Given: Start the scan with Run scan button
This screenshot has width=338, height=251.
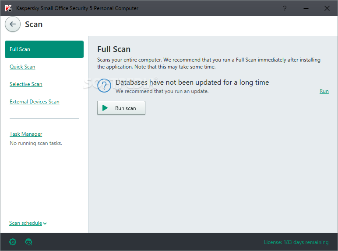Looking at the screenshot, I should [121, 108].
